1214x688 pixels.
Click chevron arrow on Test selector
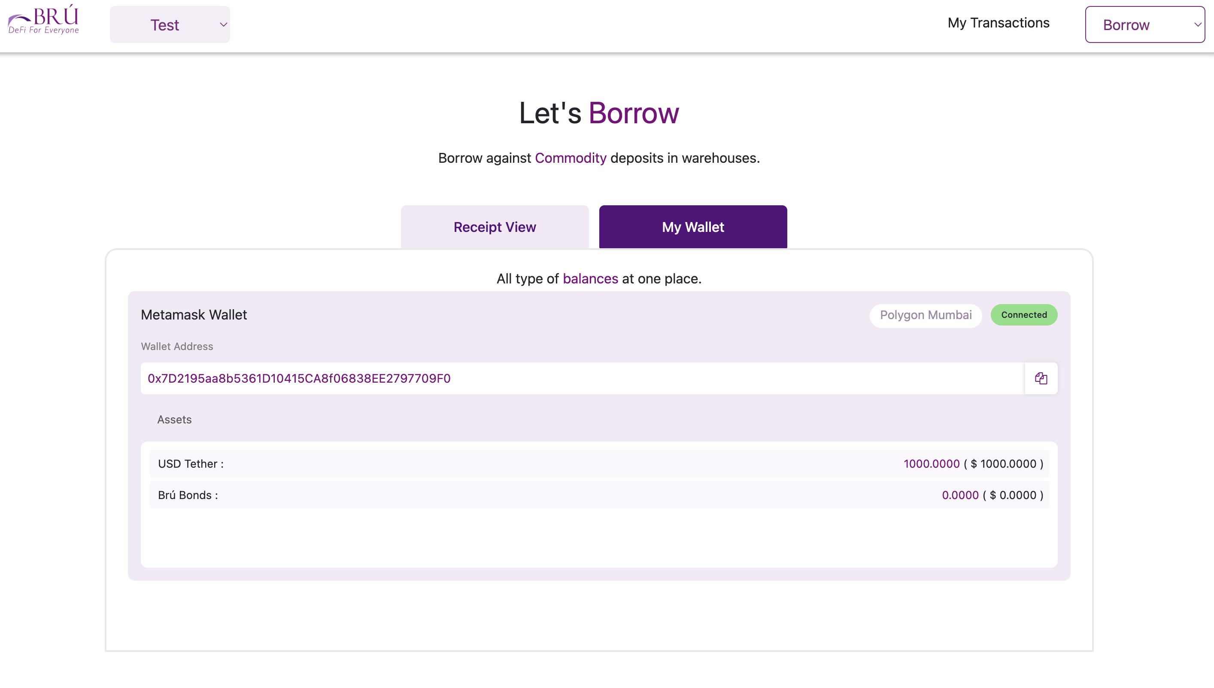pos(223,24)
